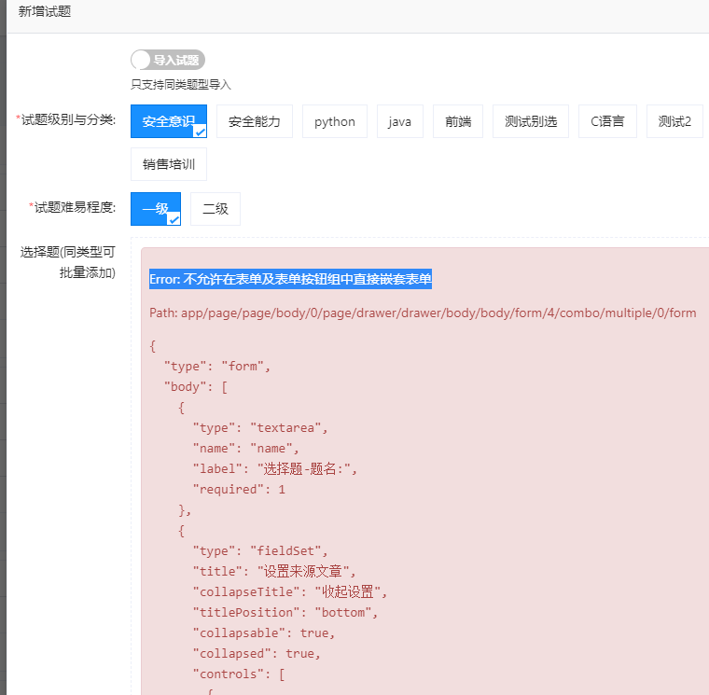Click the "controls": [ line
The width and height of the screenshot is (709, 695).
coord(239,674)
